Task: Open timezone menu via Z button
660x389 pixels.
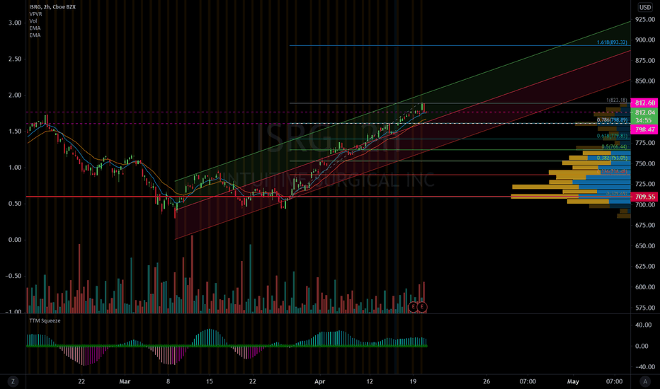Action: click(x=13, y=381)
